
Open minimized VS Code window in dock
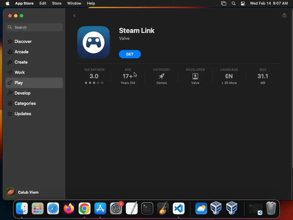tap(255, 209)
